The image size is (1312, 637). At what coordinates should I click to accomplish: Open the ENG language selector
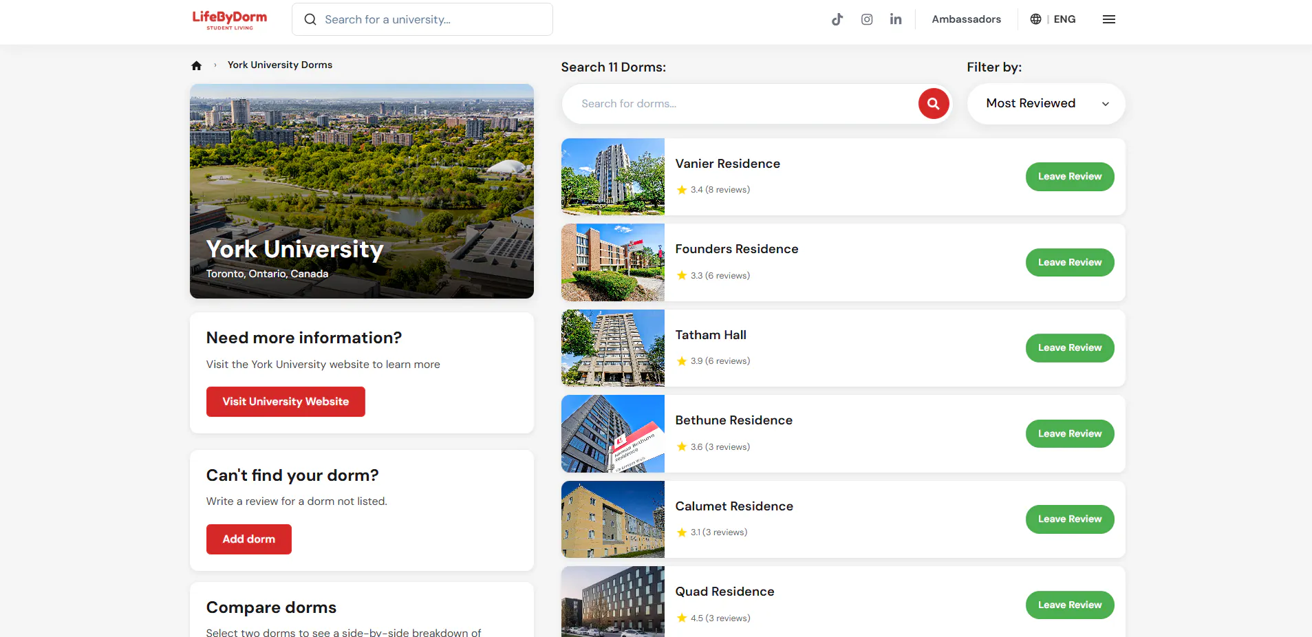point(1064,19)
